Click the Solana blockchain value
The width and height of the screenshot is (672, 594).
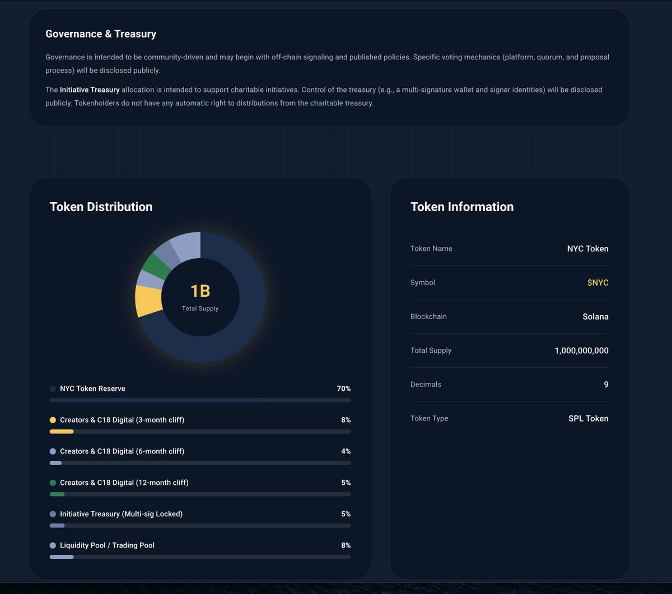(x=595, y=316)
